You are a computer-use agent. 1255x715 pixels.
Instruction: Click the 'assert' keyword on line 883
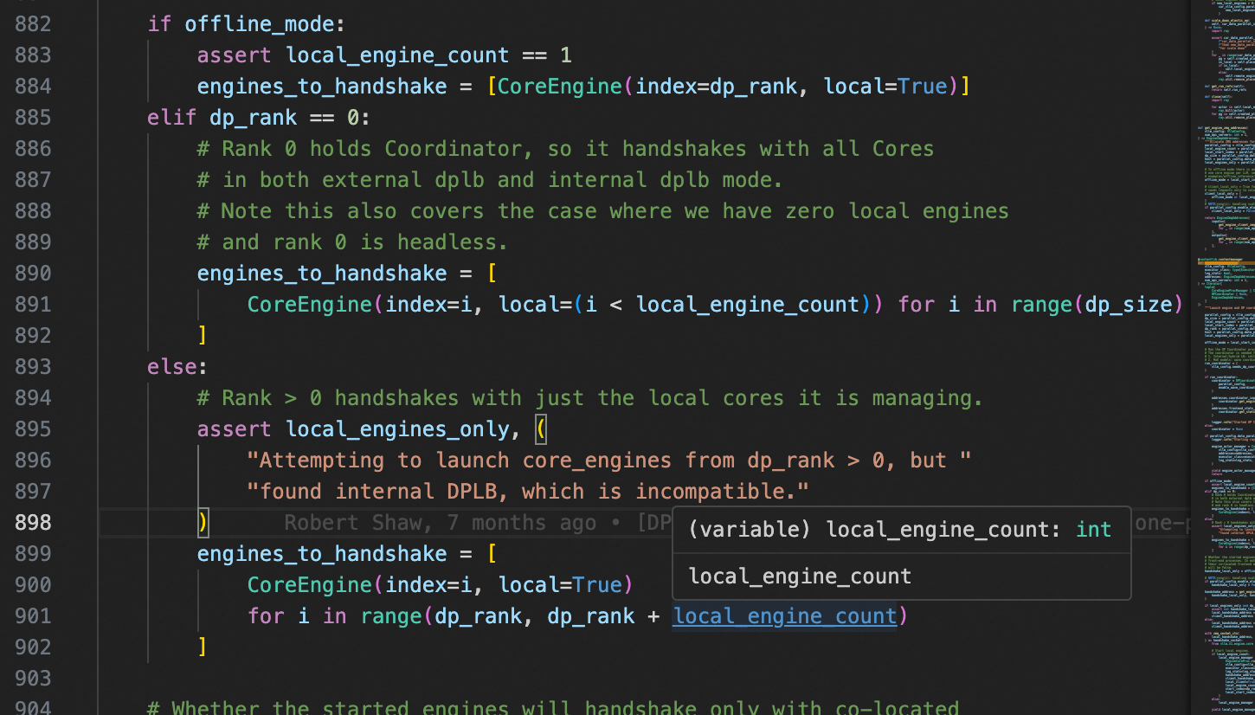(235, 55)
